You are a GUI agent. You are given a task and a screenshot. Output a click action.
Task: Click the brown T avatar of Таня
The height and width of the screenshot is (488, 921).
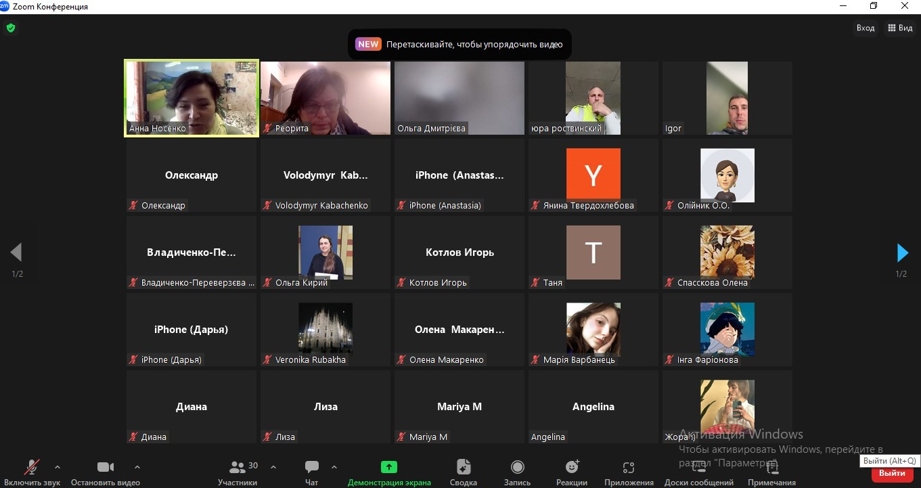tap(593, 252)
